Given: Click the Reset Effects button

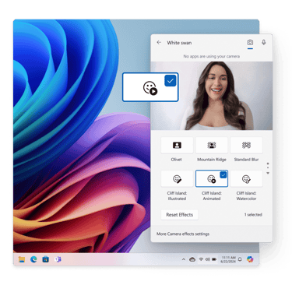Looking at the screenshot, I should pos(179,215).
